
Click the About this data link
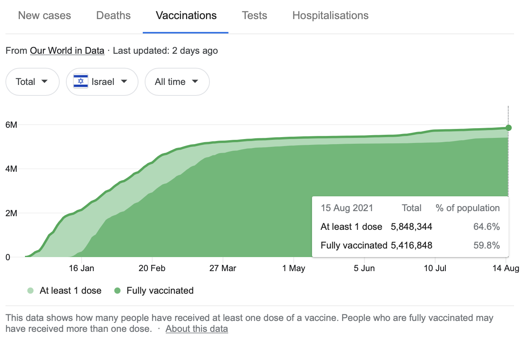coord(197,328)
